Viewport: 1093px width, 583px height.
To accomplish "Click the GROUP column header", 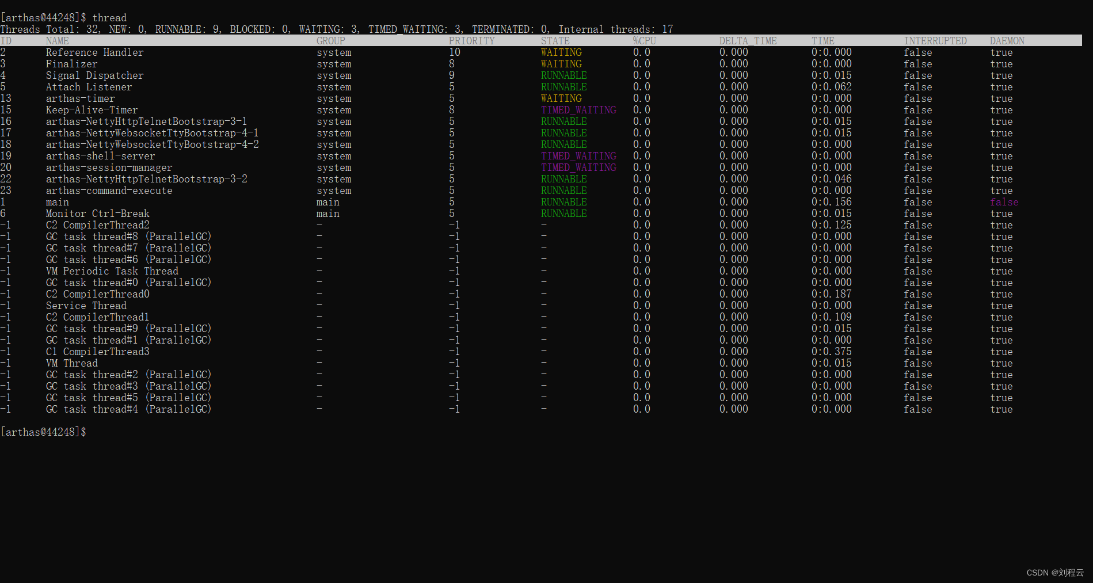I will tap(331, 41).
